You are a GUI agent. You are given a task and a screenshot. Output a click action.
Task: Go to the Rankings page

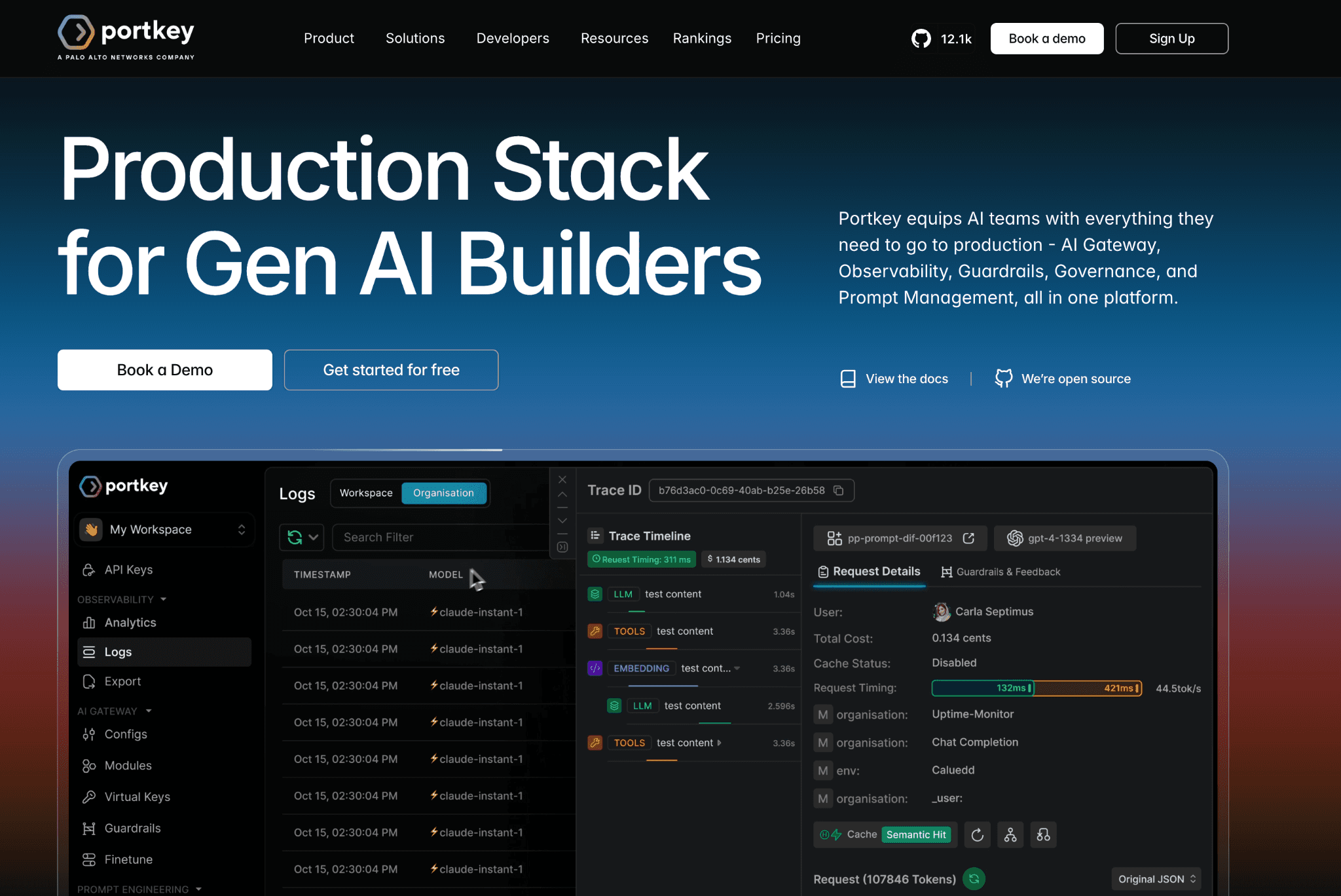pos(702,39)
